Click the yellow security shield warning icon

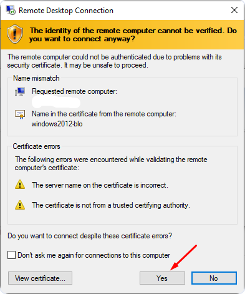point(15,34)
